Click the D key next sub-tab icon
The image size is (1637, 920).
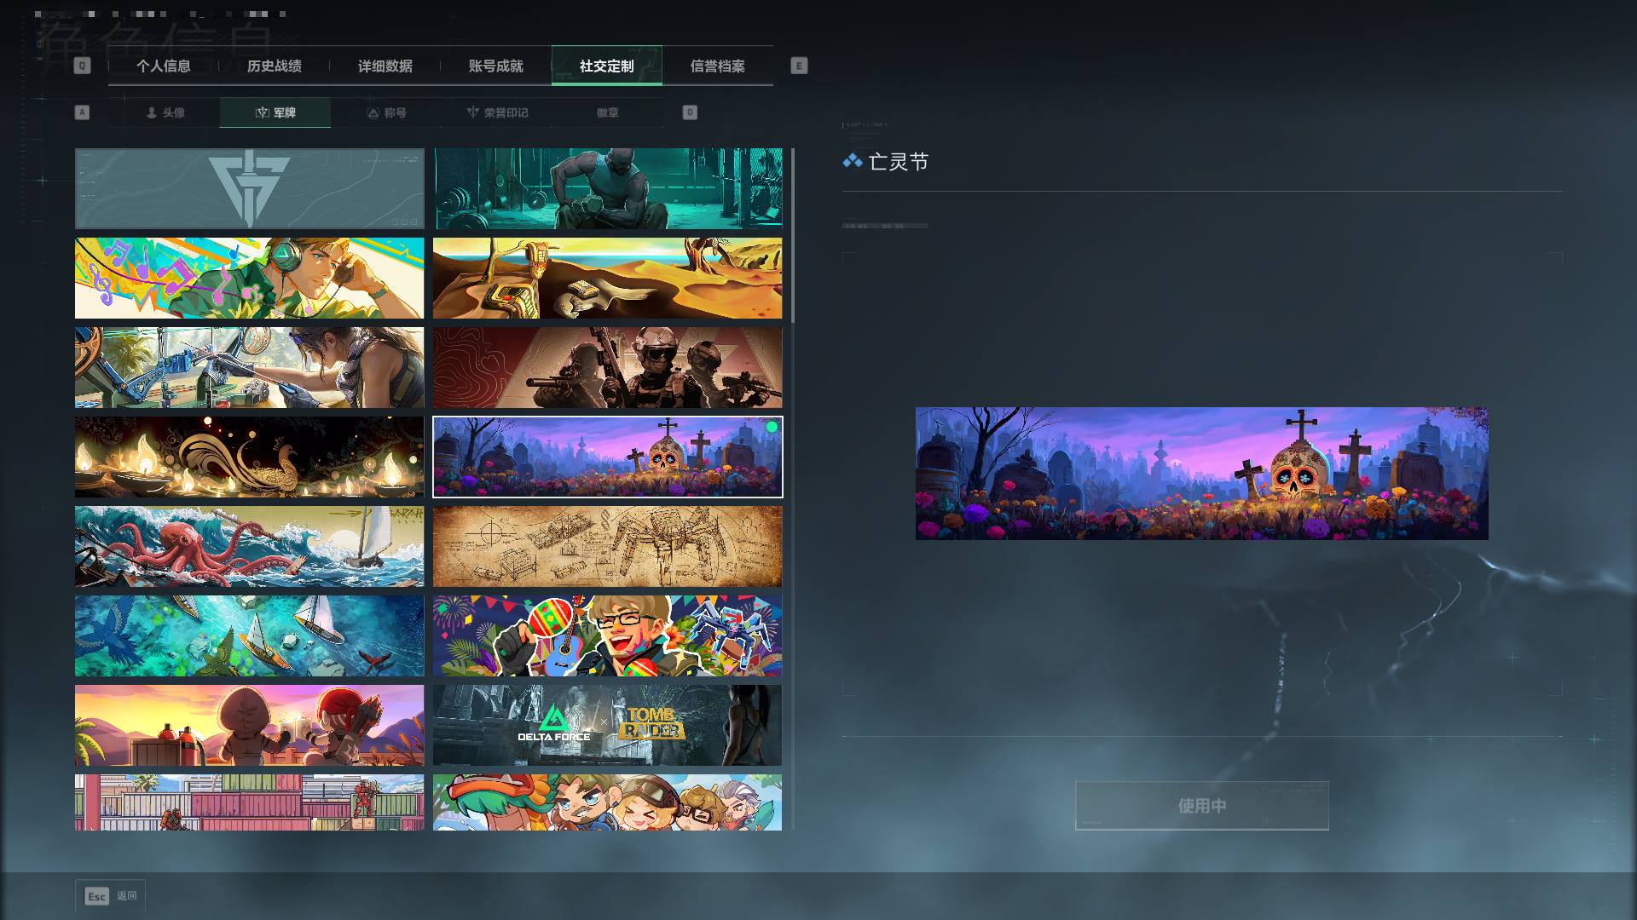[x=690, y=112]
